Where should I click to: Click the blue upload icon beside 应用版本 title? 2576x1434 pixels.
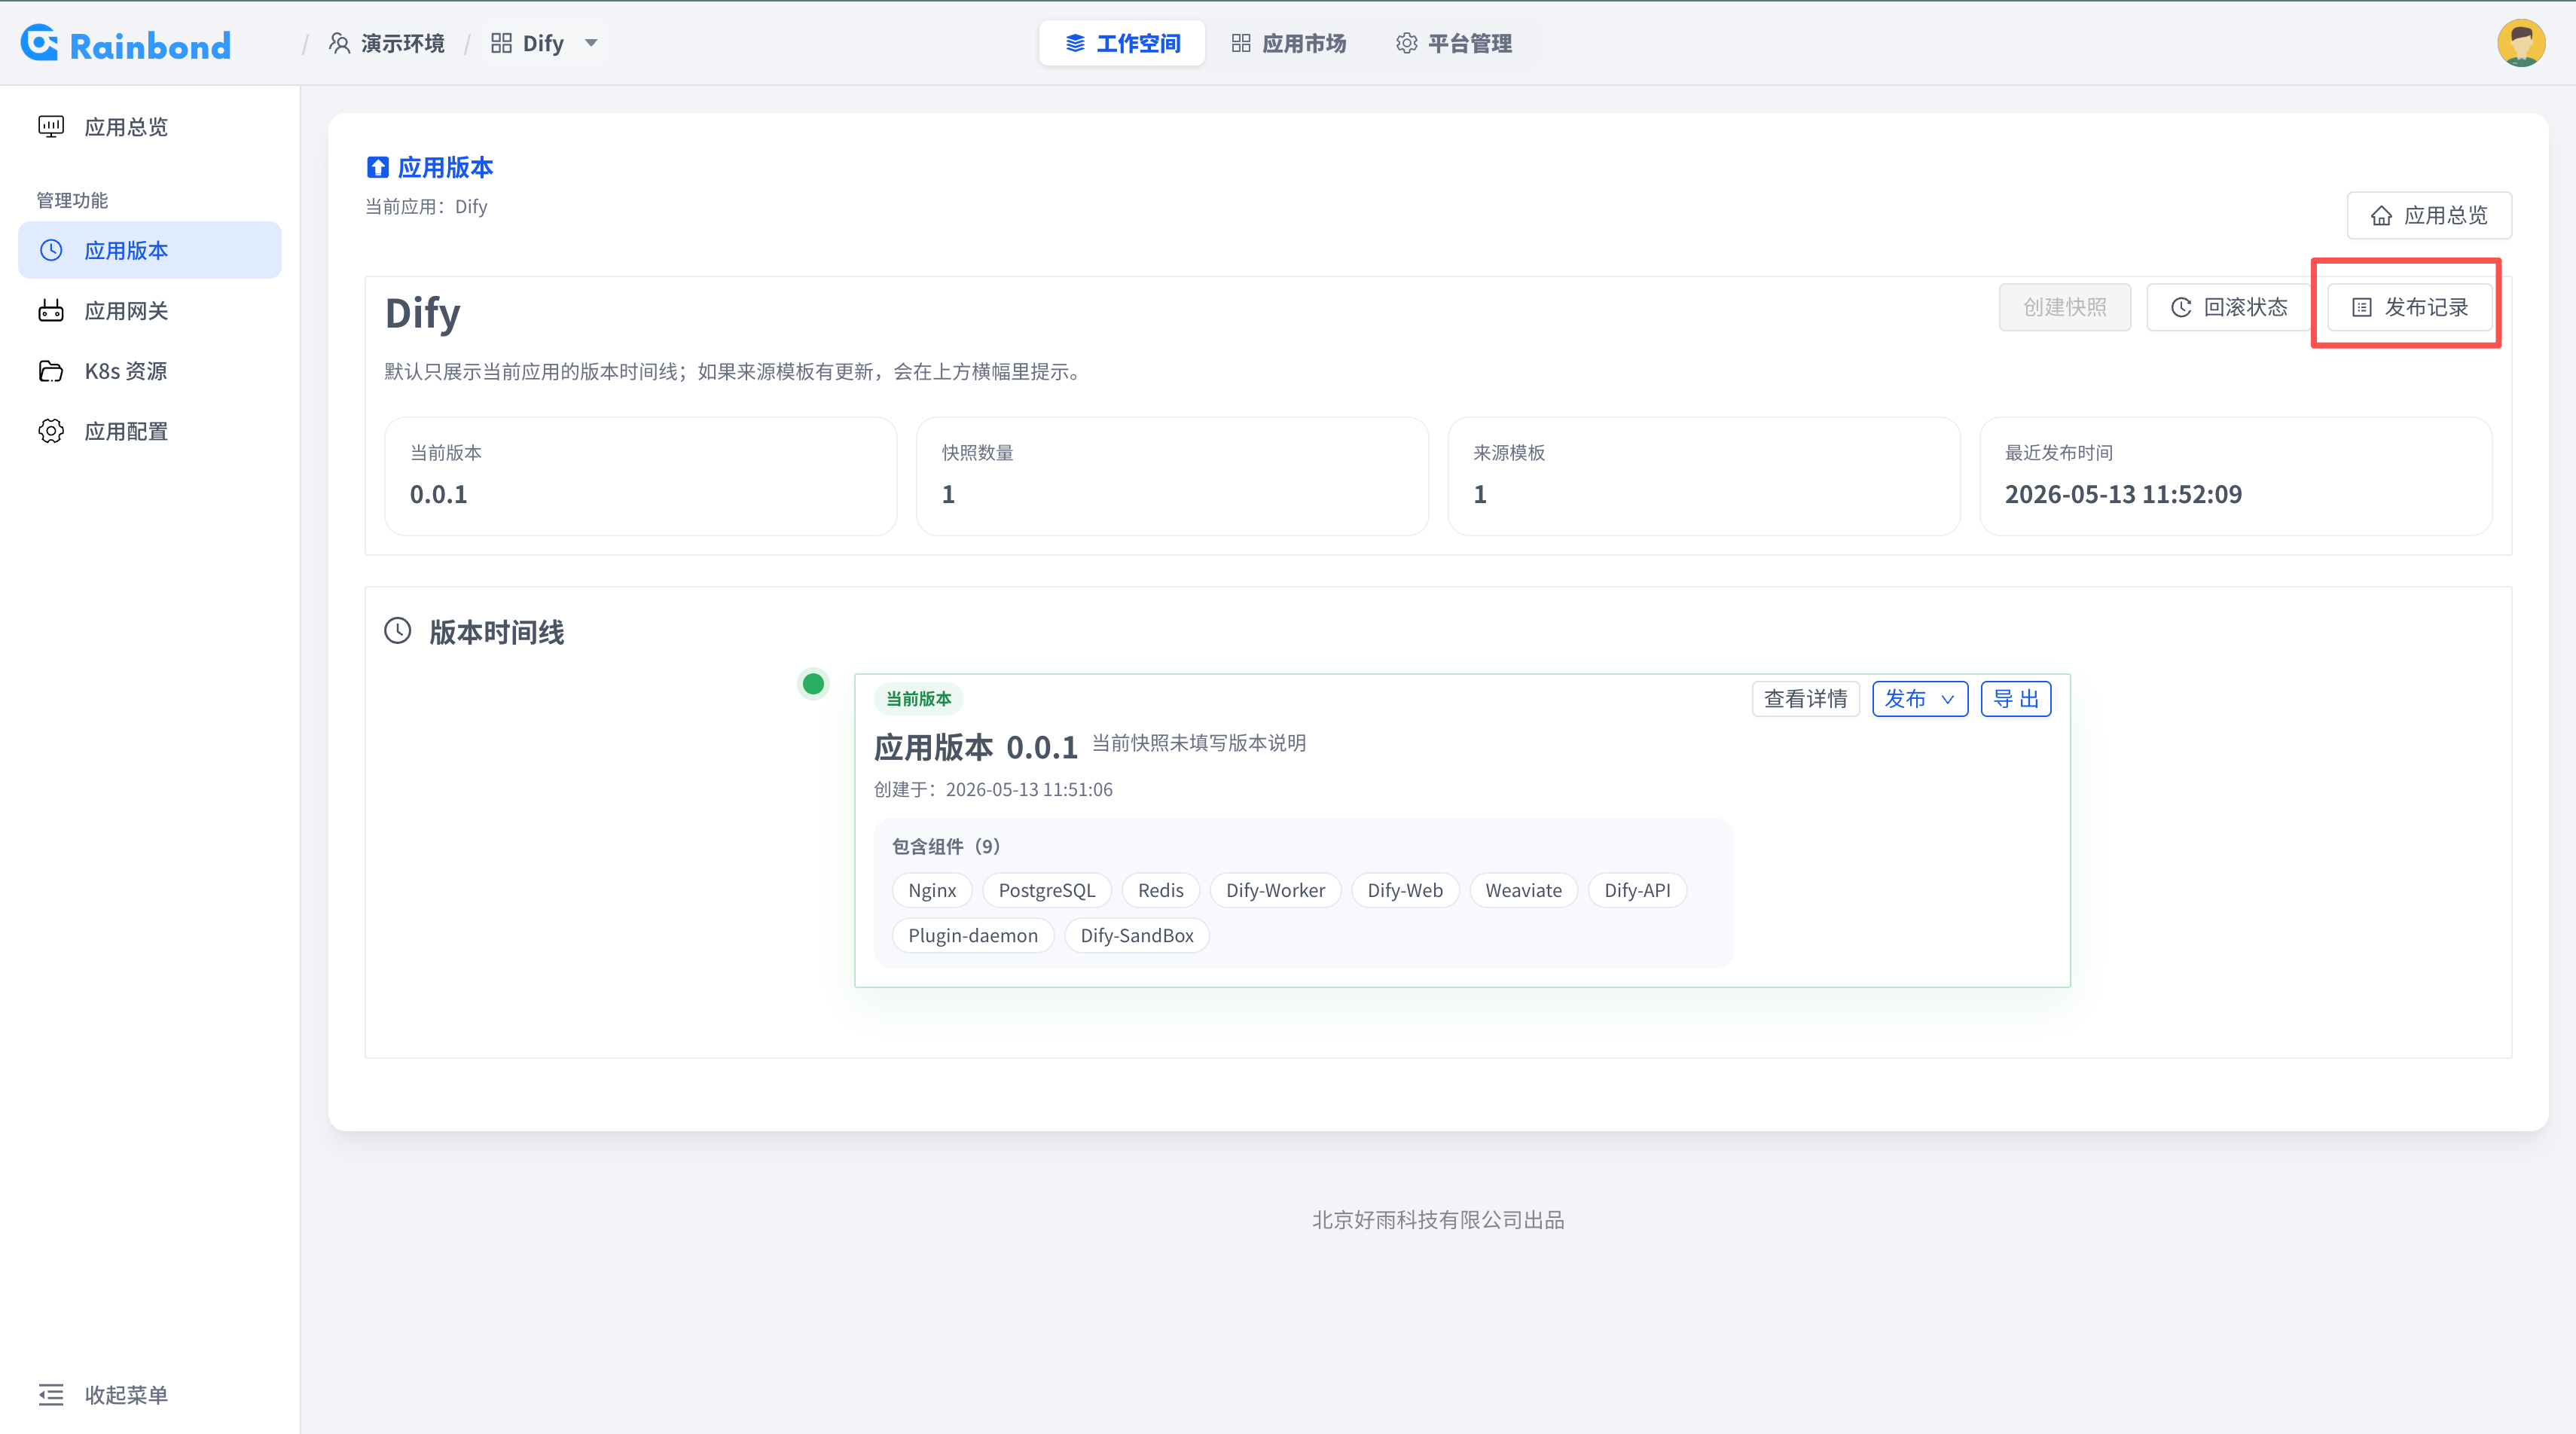tap(377, 167)
